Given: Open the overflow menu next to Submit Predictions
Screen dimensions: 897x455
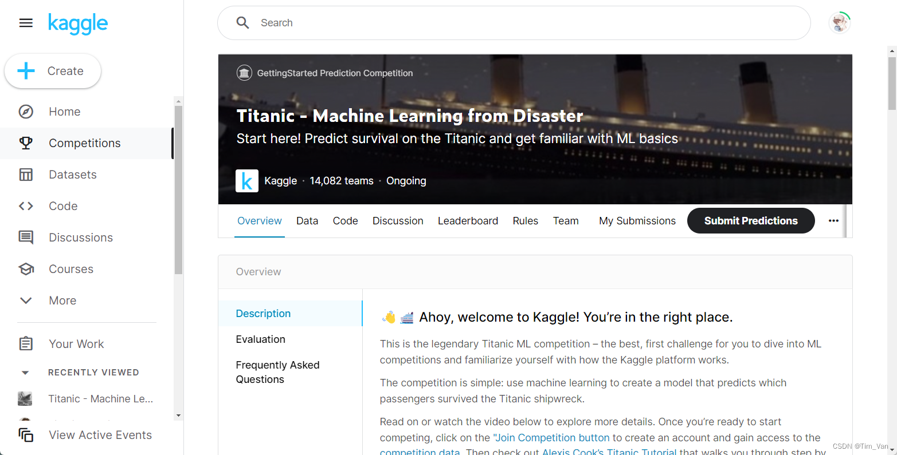Looking at the screenshot, I should [833, 220].
